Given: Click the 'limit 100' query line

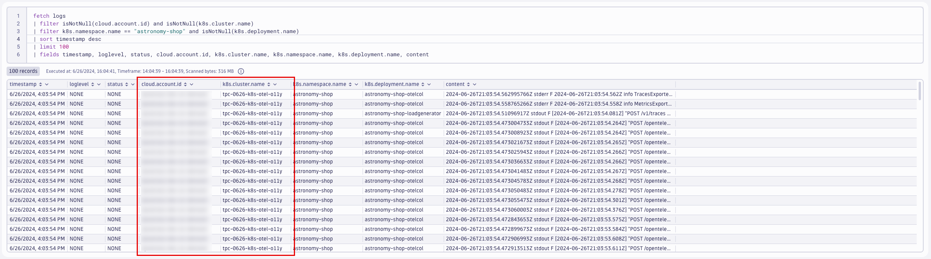Looking at the screenshot, I should click(51, 47).
